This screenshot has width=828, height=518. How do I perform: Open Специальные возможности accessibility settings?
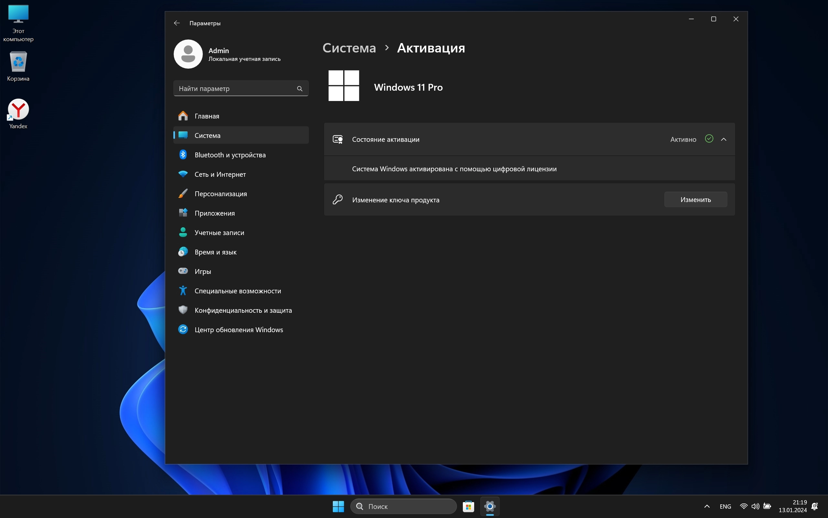pos(237,291)
